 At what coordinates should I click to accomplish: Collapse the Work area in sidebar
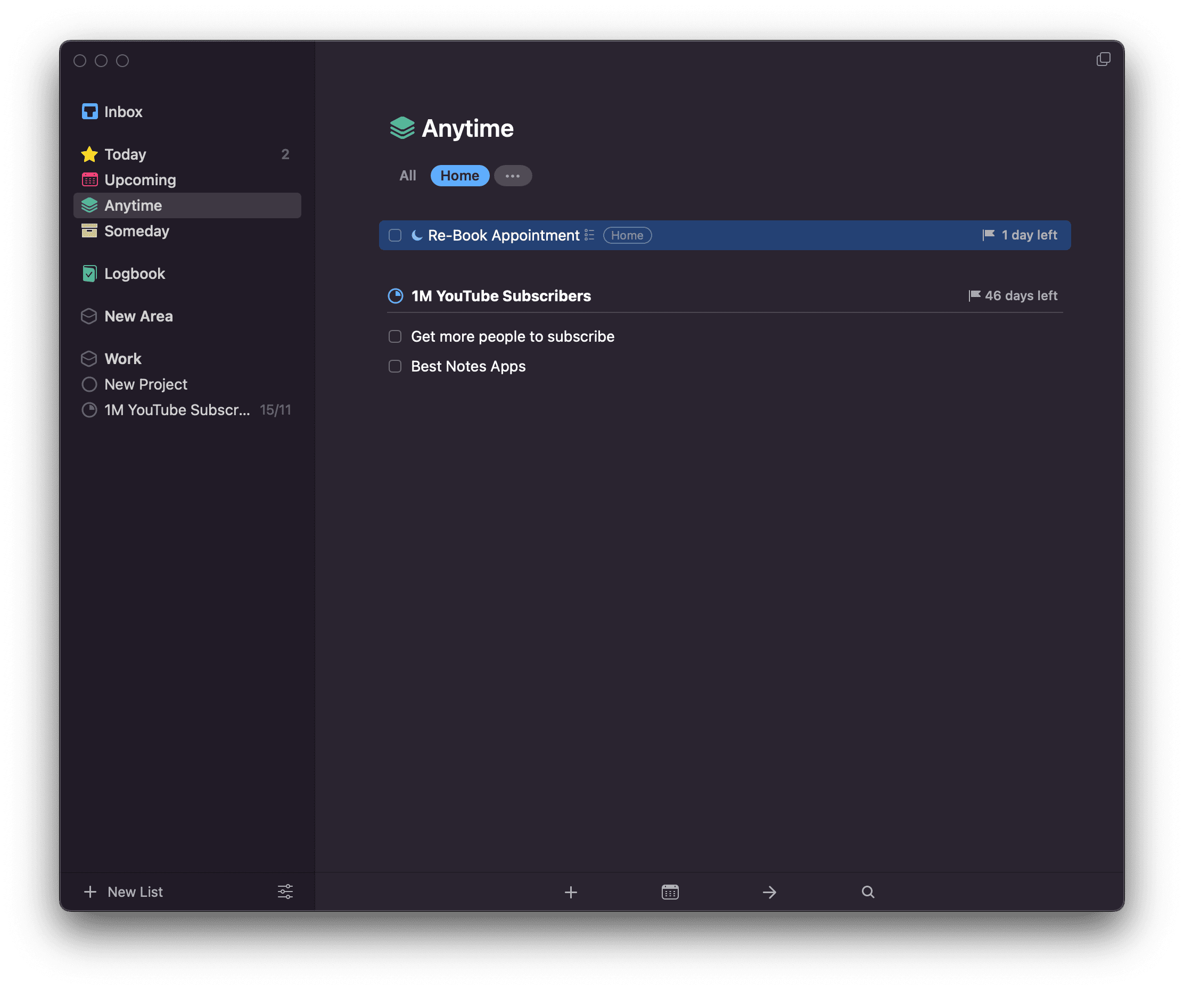point(123,359)
